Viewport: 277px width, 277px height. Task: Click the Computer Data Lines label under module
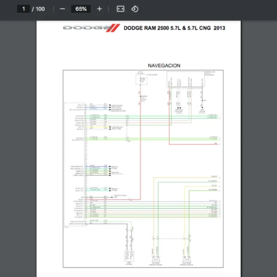pyautogui.click(x=179, y=111)
